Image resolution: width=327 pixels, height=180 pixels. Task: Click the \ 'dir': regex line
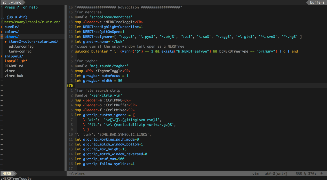click(122, 120)
